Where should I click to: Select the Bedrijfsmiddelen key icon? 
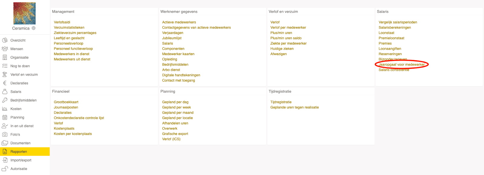[x=5, y=100]
